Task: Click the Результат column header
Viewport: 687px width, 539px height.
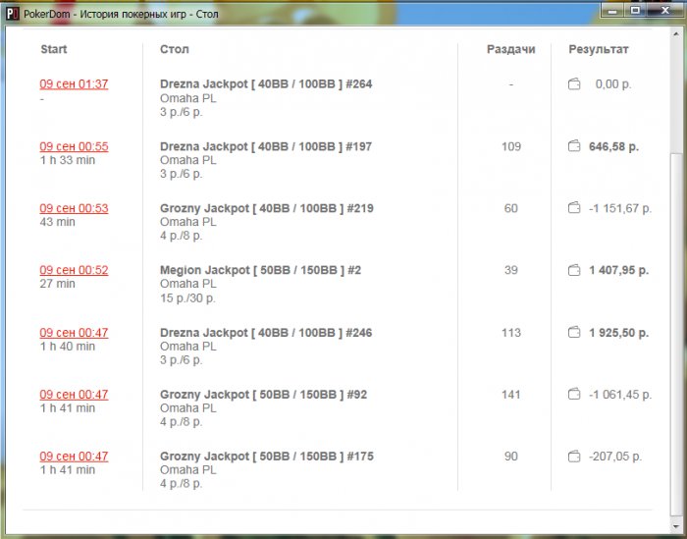Action: pyautogui.click(x=599, y=49)
